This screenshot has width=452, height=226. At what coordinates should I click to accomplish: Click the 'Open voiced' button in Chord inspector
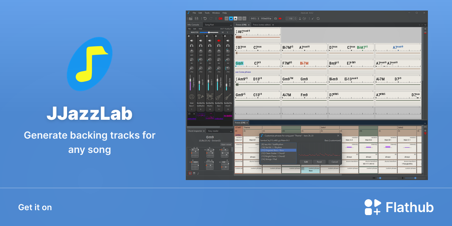pos(226,145)
